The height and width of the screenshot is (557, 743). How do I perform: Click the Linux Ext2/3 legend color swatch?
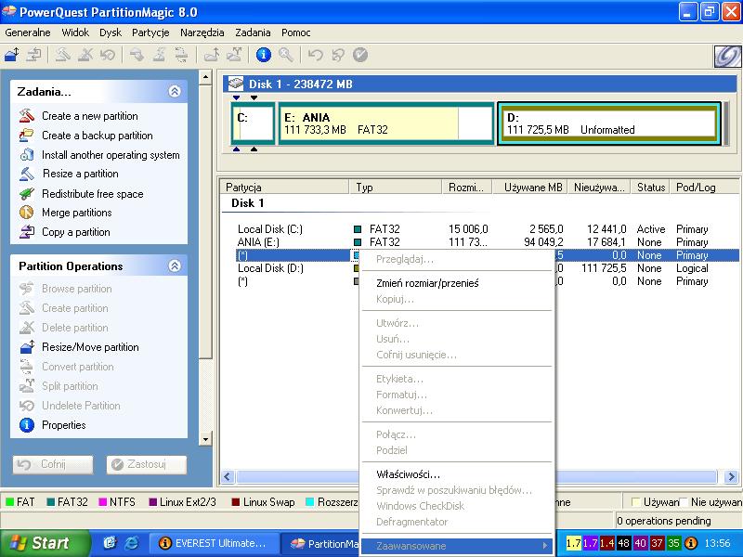click(152, 502)
